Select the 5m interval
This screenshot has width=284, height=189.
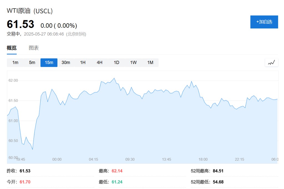[x=32, y=63]
